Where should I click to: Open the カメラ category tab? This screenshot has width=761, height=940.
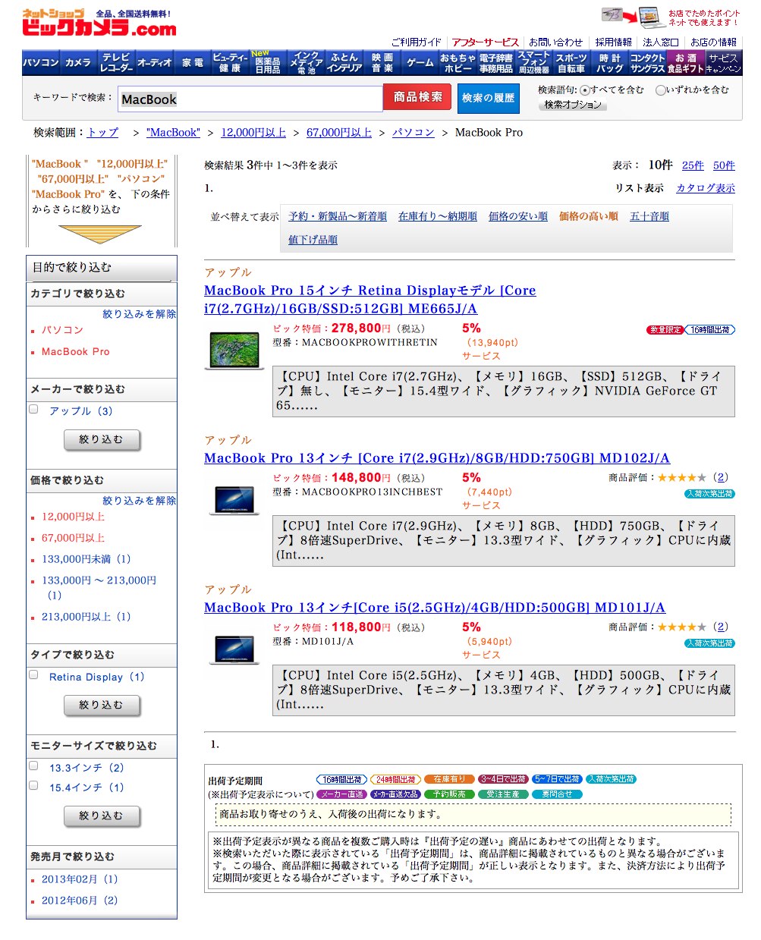(78, 63)
